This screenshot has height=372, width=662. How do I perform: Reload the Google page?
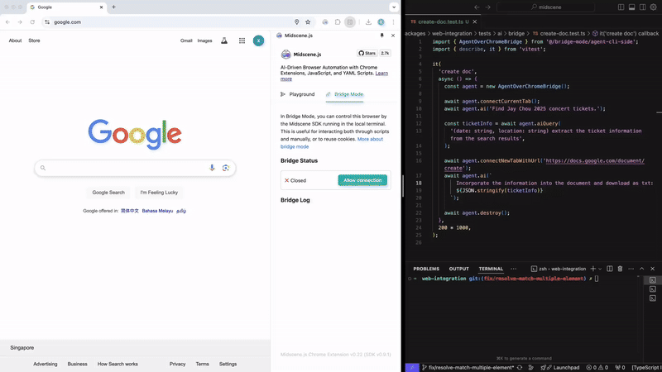point(32,22)
